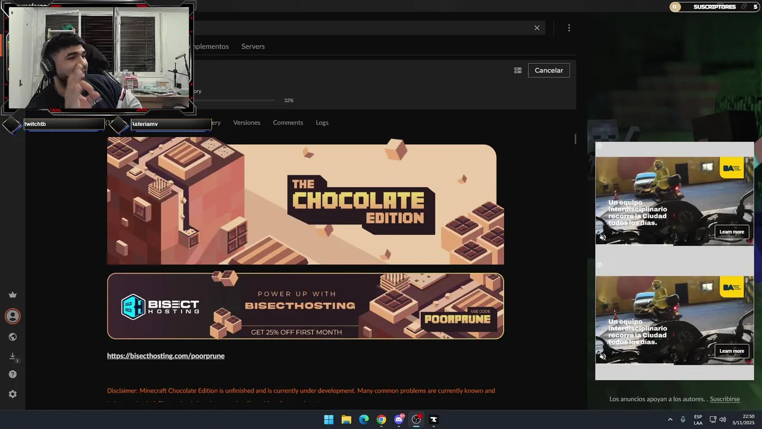Viewport: 762px width, 429px height.
Task: Switch to OBS Studio in taskbar
Action: tap(417, 419)
